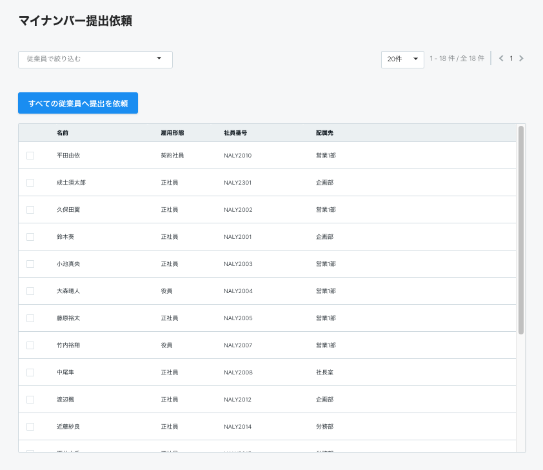Viewport: 543px width, 470px height.
Task: Click the name 鈴木葵
Action: [x=65, y=237]
